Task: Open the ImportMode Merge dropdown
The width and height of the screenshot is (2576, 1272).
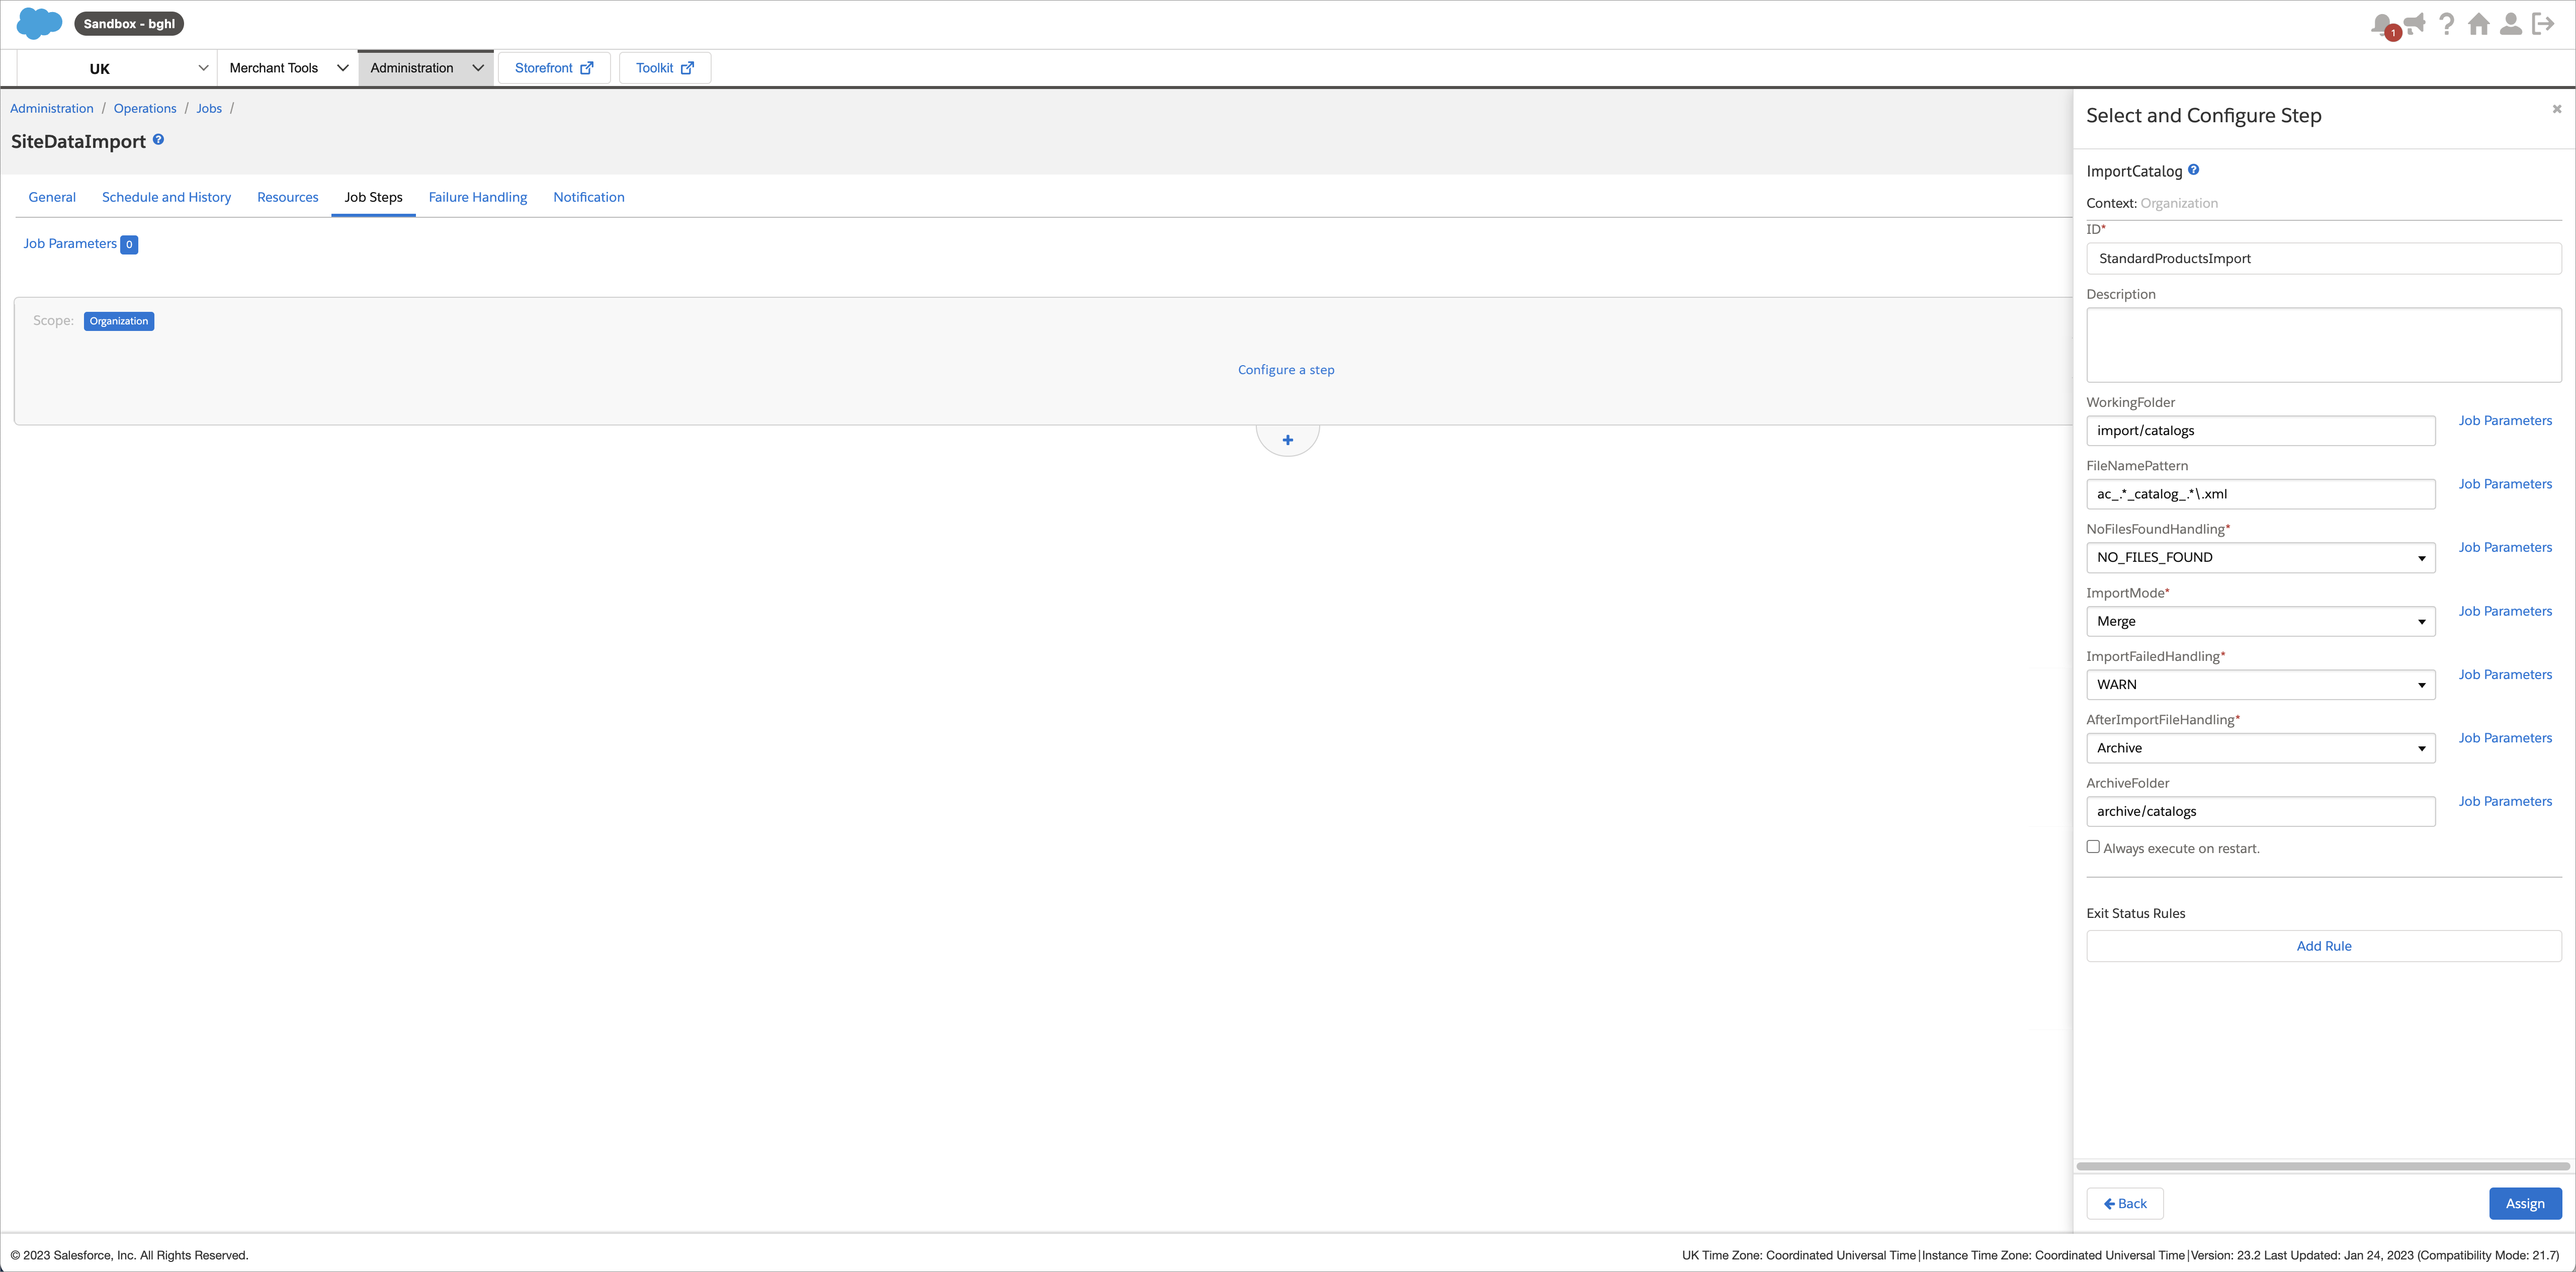Action: pyautogui.click(x=2260, y=621)
